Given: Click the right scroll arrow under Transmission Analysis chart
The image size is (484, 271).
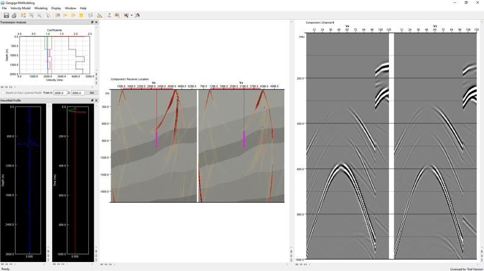Looking at the screenshot, I should point(92,87).
